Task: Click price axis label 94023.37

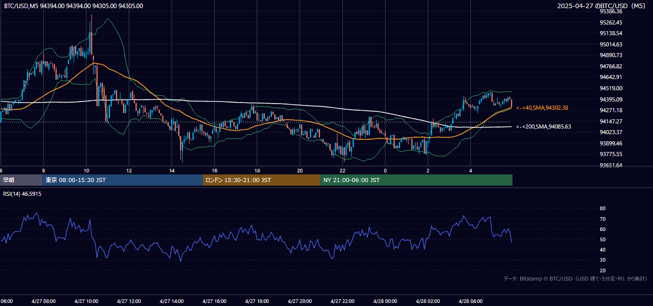Action: pos(611,132)
